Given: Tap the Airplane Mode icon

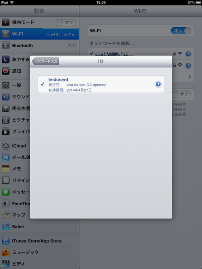Looking at the screenshot, I should point(5,22).
